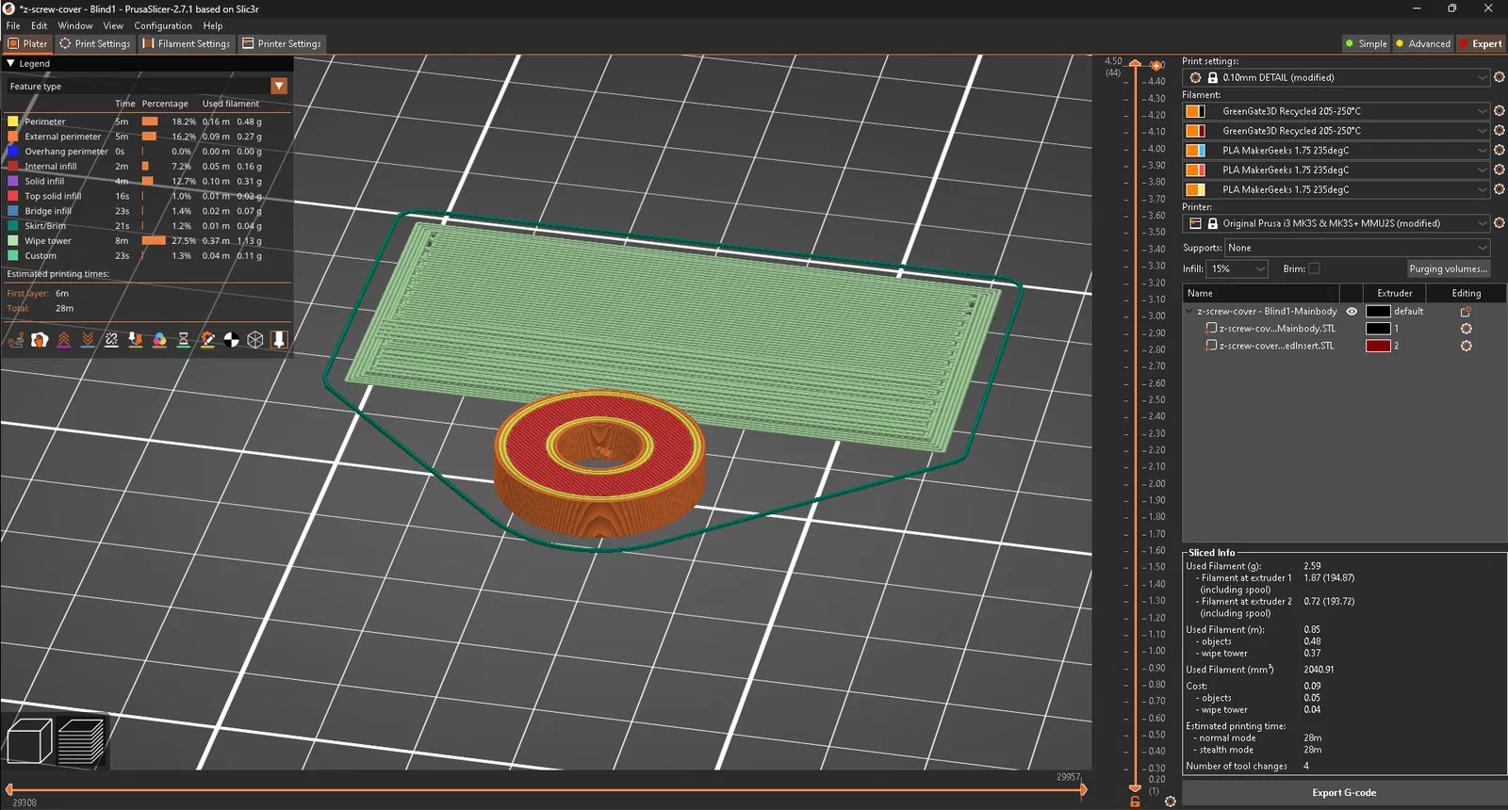Open Print settings preset dropdown

pos(1336,77)
